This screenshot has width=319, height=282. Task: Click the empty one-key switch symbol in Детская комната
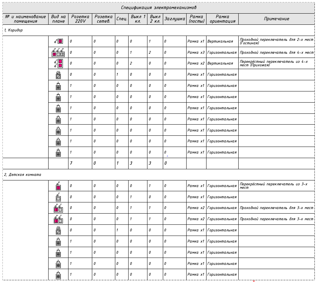[58, 197]
